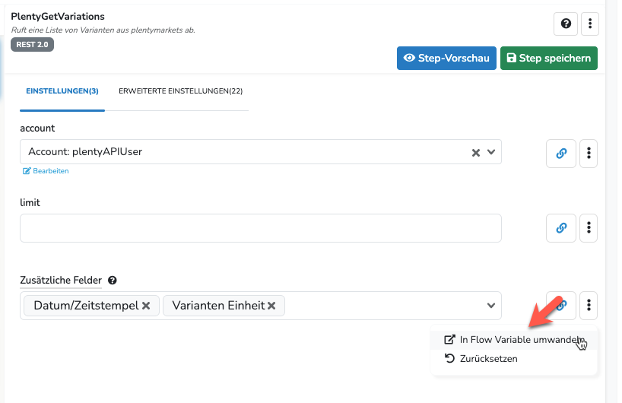Click the Bearbeiten link under account
Viewport: 622px width, 403px height.
pos(46,171)
